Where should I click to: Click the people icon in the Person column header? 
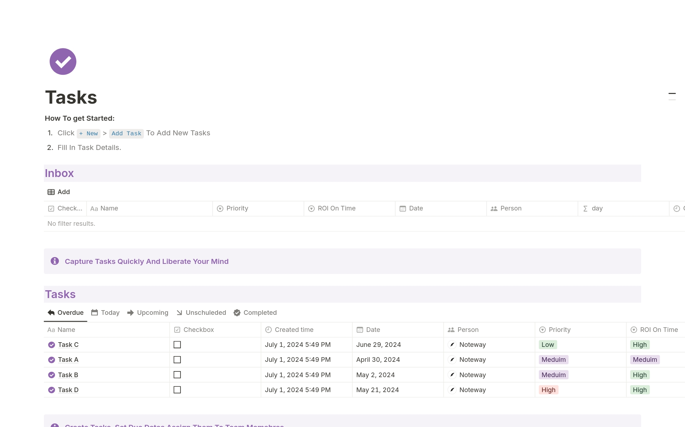[494, 208]
